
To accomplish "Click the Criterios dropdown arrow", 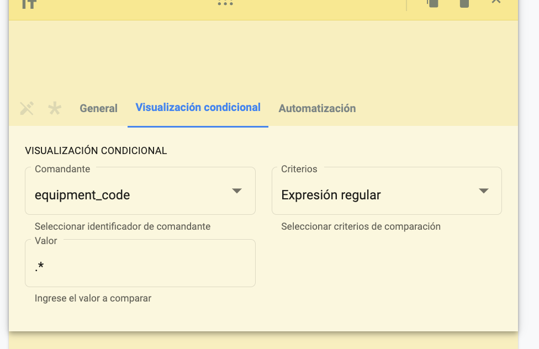I will [x=483, y=191].
